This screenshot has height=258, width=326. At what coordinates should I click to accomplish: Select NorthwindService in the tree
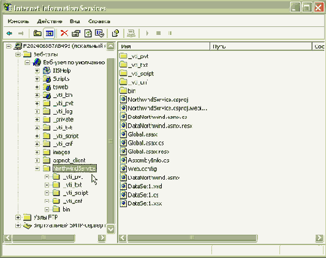(x=75, y=169)
